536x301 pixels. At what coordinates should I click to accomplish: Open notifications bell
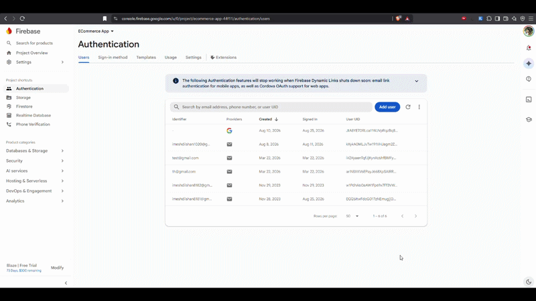click(x=529, y=47)
